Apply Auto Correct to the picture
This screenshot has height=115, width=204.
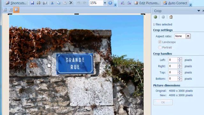click(175, 3)
